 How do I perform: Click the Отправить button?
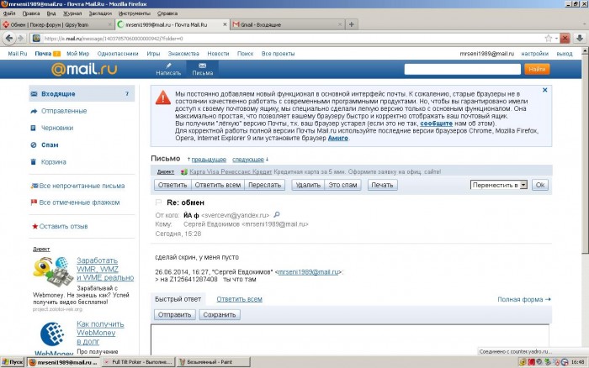click(x=174, y=315)
